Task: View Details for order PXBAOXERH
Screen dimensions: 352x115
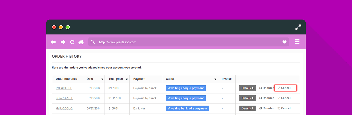Action: 248,88
